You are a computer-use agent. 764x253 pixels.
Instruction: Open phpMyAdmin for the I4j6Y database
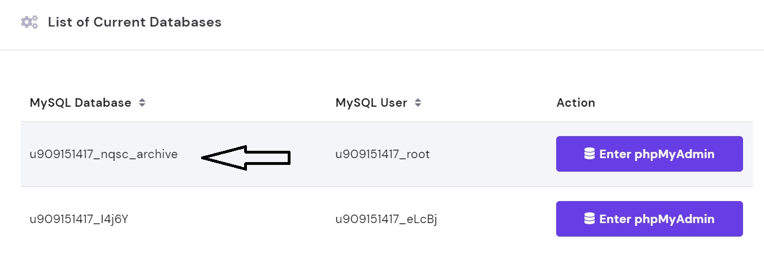click(649, 219)
